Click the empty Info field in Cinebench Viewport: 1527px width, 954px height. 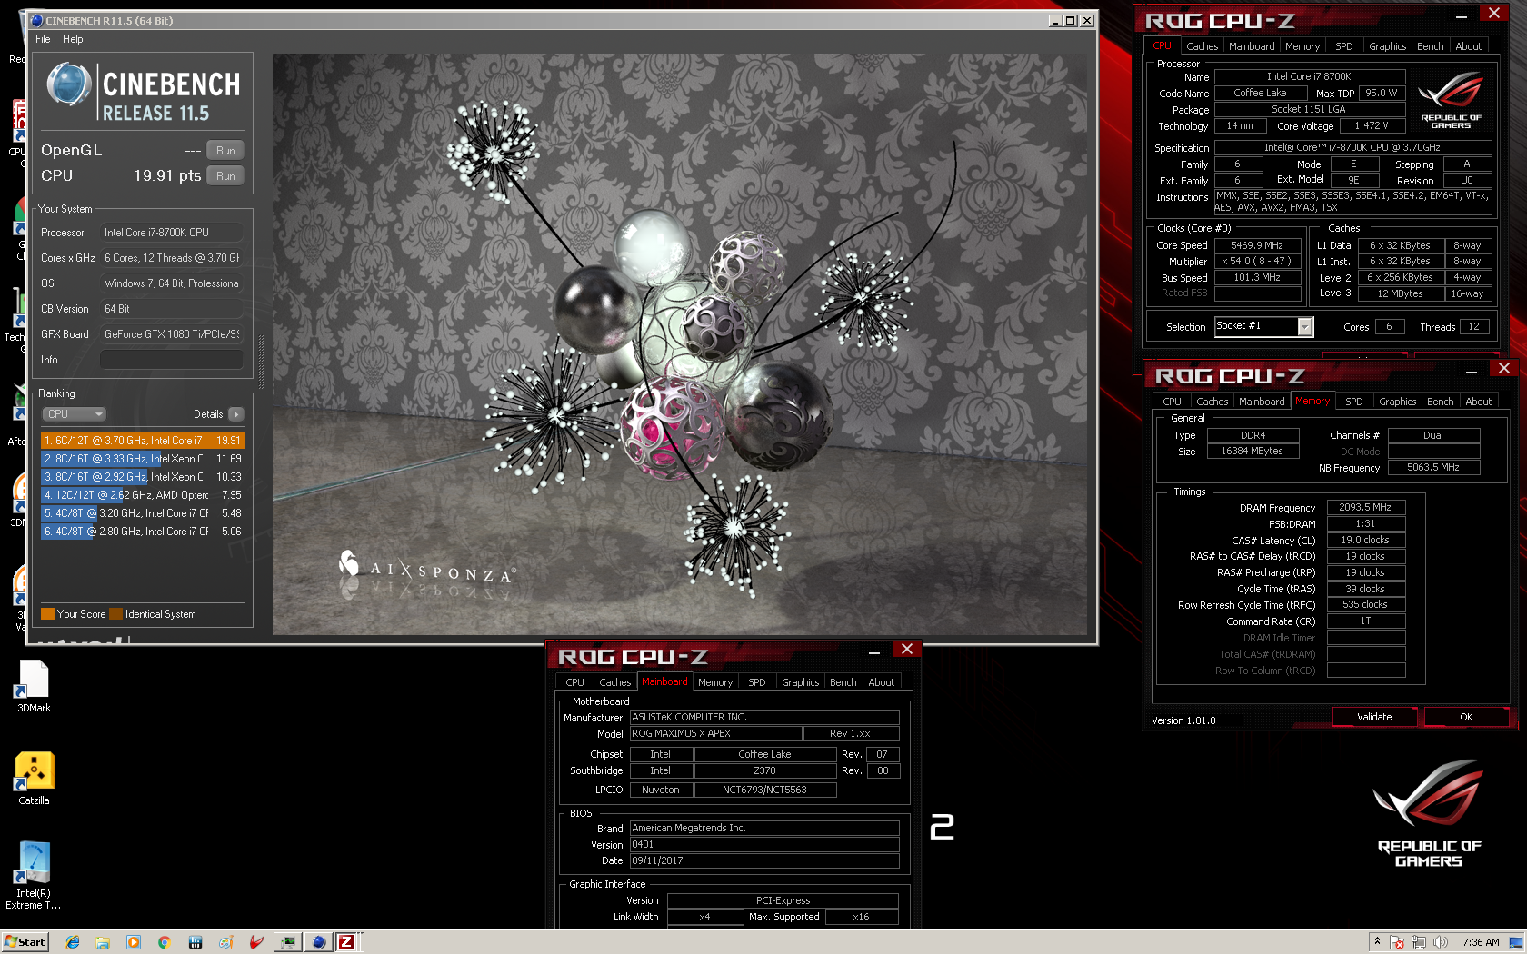pos(171,360)
